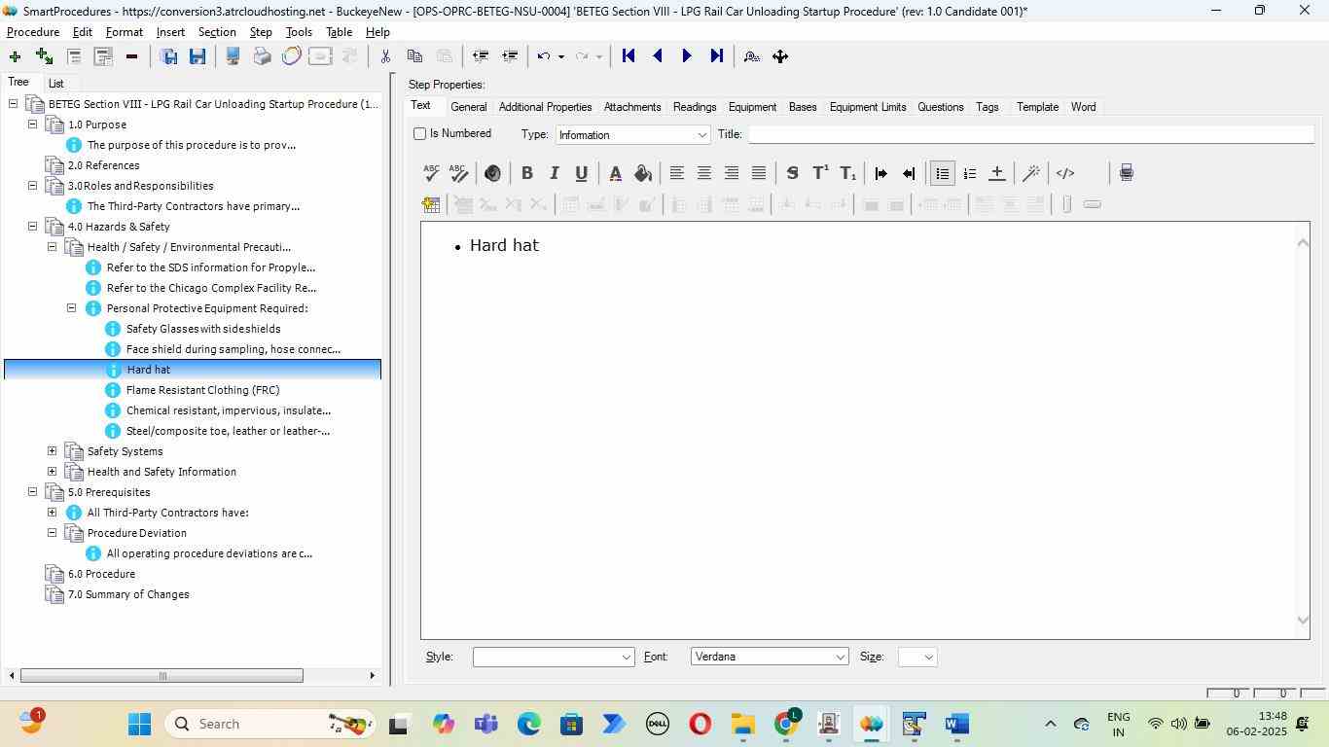
Task: Open Microsoft Word from the taskbar
Action: pos(957,724)
